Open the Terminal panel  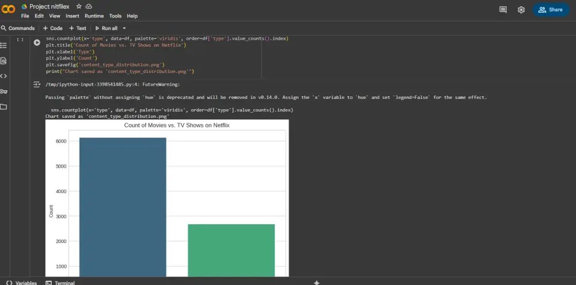click(60, 283)
